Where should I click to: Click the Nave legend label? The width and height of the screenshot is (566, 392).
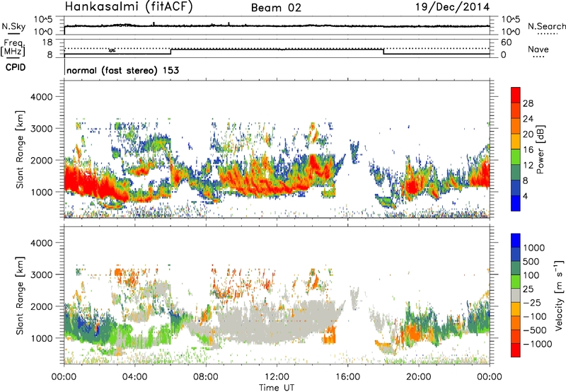[x=538, y=49]
